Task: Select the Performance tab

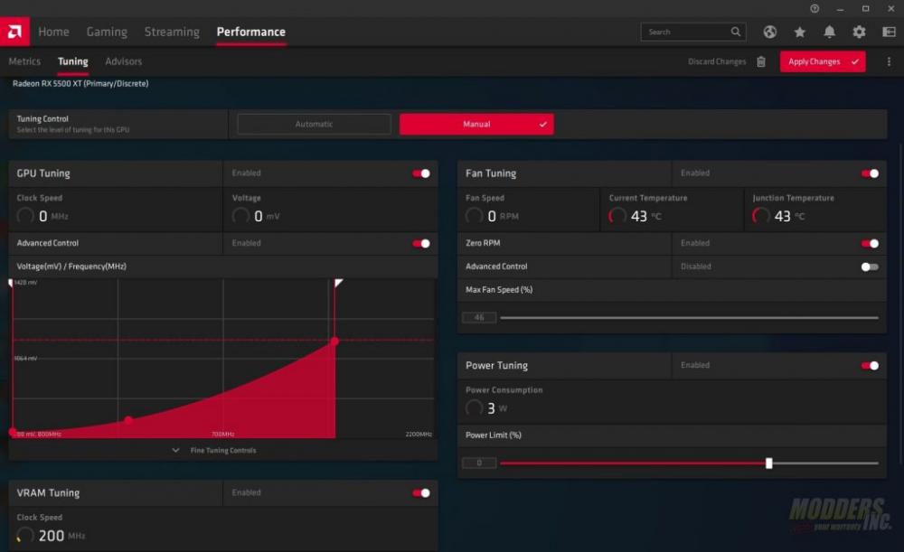Action: click(250, 32)
